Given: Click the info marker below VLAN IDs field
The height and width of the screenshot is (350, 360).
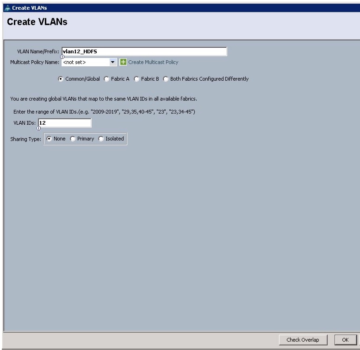Looking at the screenshot, I should [38, 128].
